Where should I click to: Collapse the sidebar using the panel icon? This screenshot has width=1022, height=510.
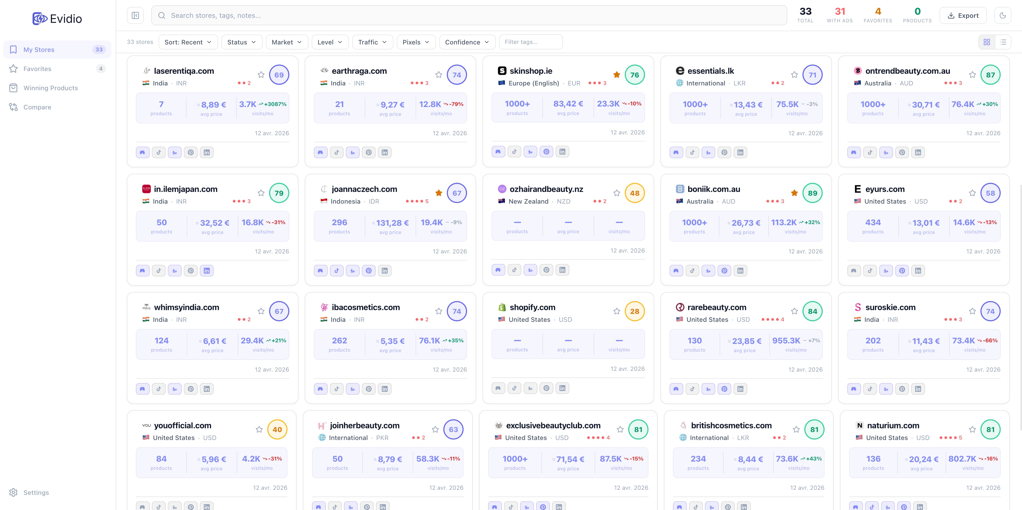point(135,15)
